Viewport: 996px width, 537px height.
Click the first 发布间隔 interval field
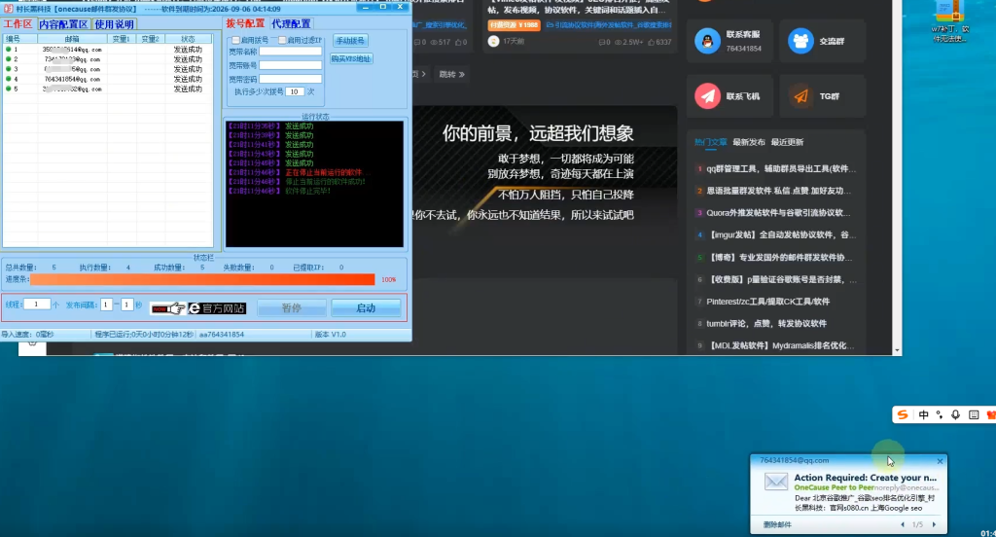click(106, 305)
